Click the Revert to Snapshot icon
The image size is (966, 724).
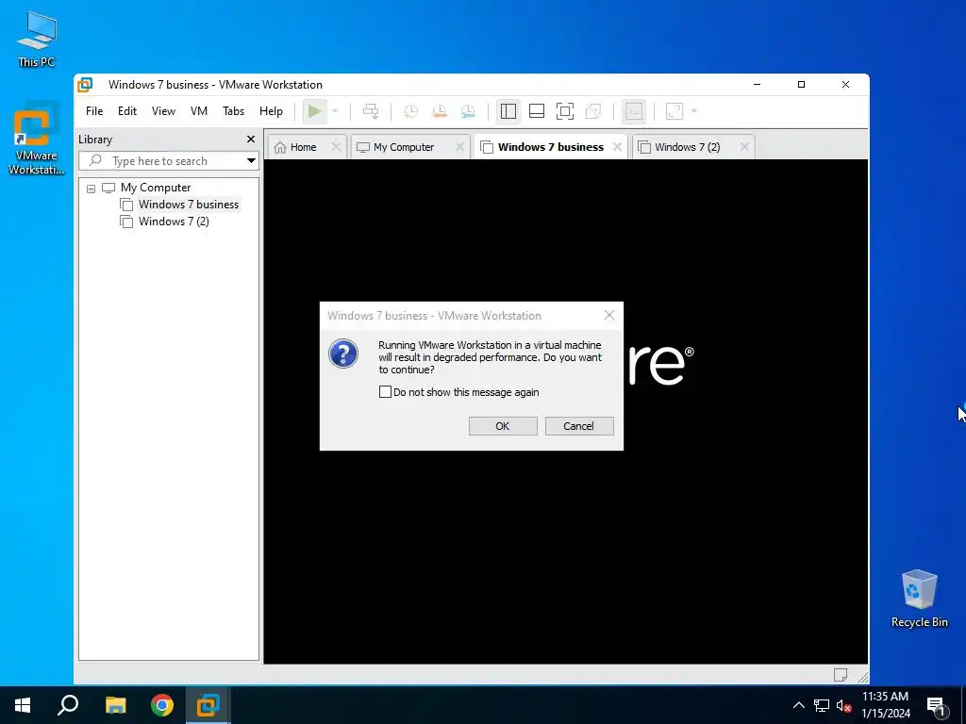coord(440,111)
